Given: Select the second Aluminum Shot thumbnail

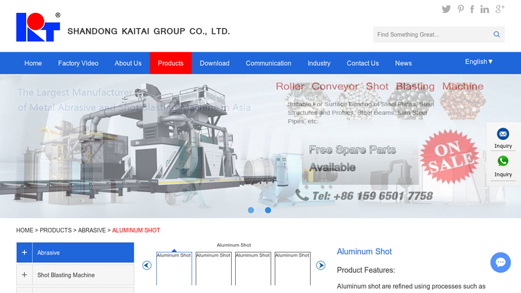Looking at the screenshot, I should (x=214, y=268).
